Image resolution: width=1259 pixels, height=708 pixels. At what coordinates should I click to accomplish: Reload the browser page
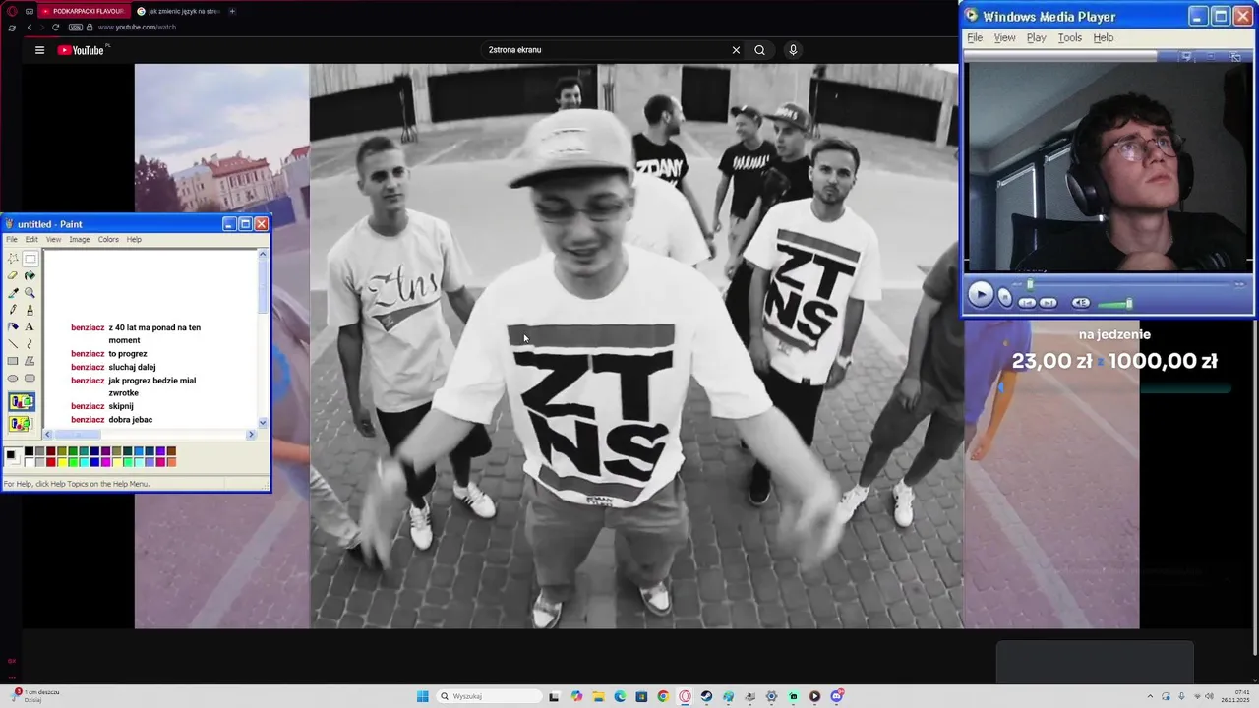pyautogui.click(x=55, y=27)
